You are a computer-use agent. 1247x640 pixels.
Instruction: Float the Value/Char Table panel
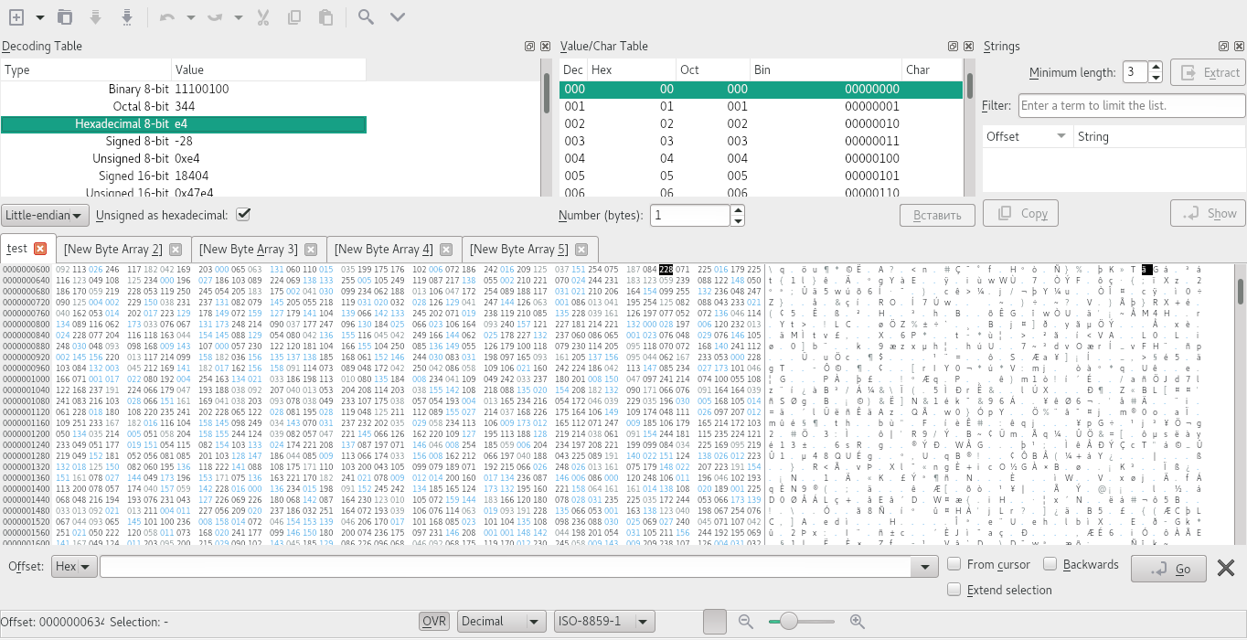953,46
